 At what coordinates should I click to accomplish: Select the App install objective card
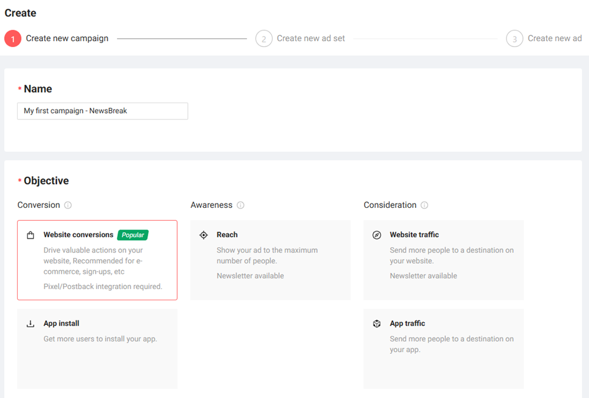97,349
